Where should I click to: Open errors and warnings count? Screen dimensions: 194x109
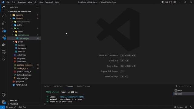pos(22,107)
